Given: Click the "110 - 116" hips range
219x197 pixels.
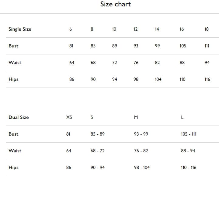Looking at the screenshot, I should tap(189, 168).
